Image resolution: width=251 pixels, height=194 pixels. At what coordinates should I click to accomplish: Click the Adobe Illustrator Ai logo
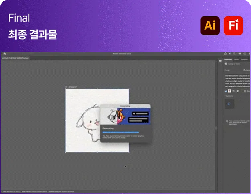click(210, 25)
